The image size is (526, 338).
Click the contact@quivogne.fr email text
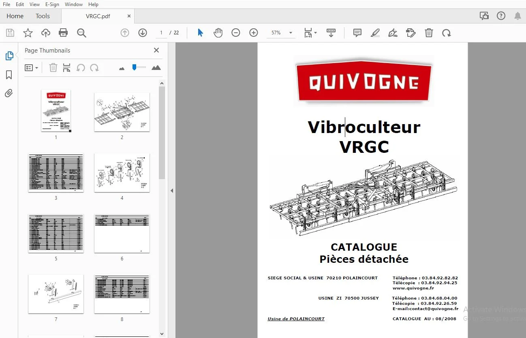point(434,308)
